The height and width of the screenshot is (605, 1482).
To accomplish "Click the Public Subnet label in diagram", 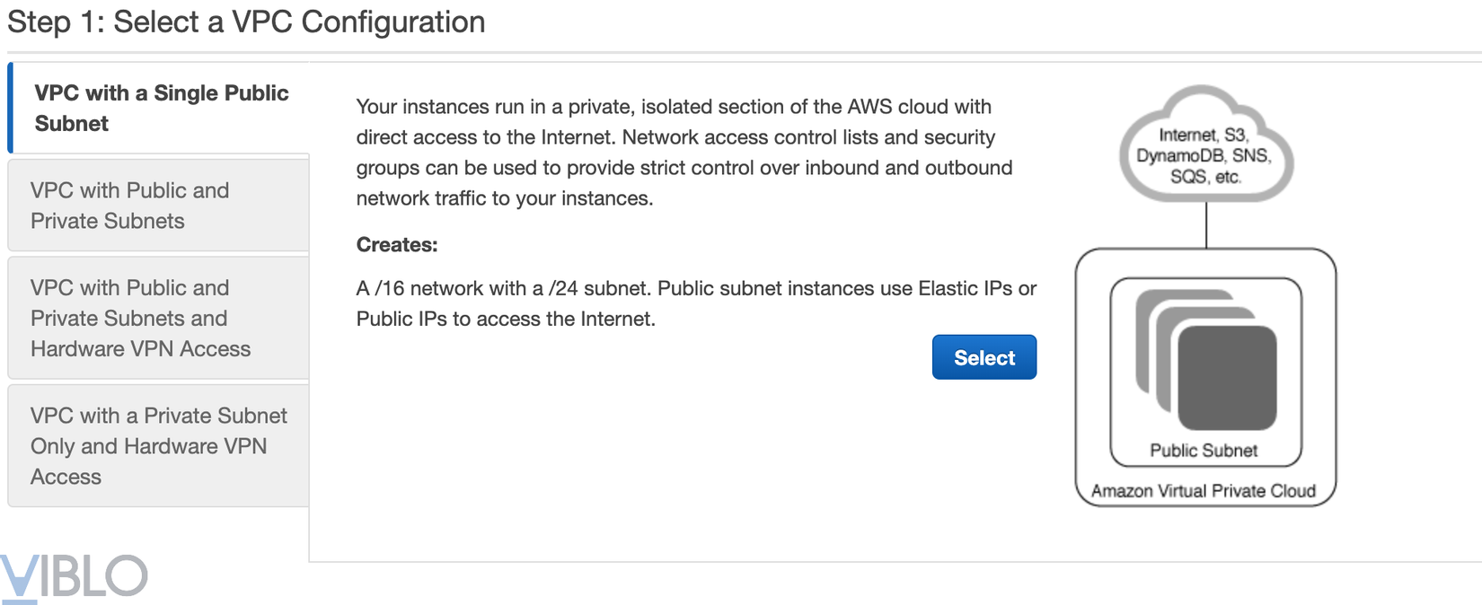I will tap(1204, 451).
